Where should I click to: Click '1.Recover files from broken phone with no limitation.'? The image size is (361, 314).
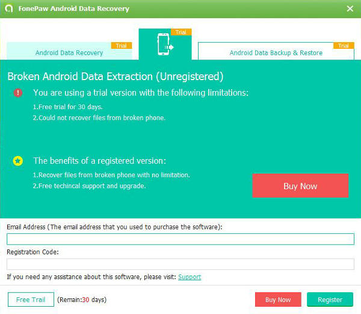coord(111,175)
